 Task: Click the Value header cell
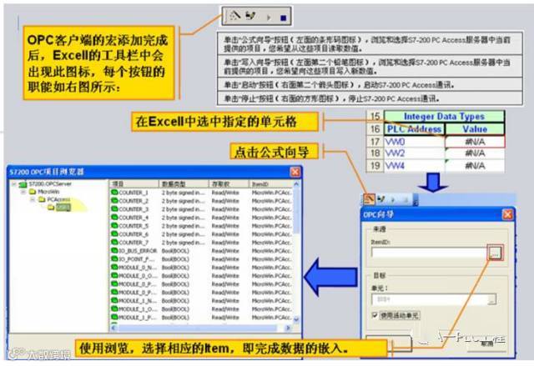pyautogui.click(x=475, y=129)
